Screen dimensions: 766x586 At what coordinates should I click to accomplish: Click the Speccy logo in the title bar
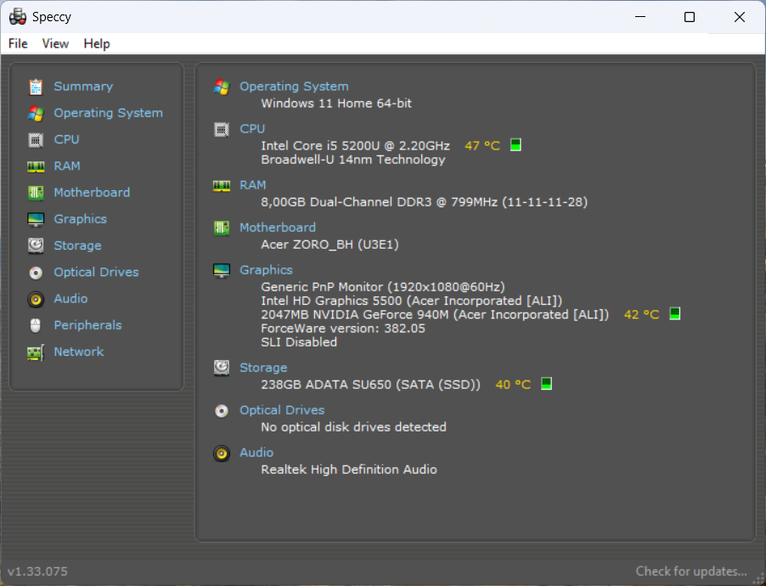point(16,16)
